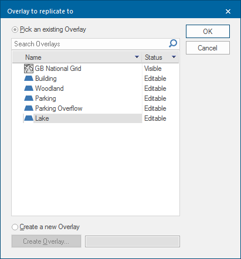The width and height of the screenshot is (241, 259).
Task: Select Create a new Overlay radio
Action: pos(15,227)
